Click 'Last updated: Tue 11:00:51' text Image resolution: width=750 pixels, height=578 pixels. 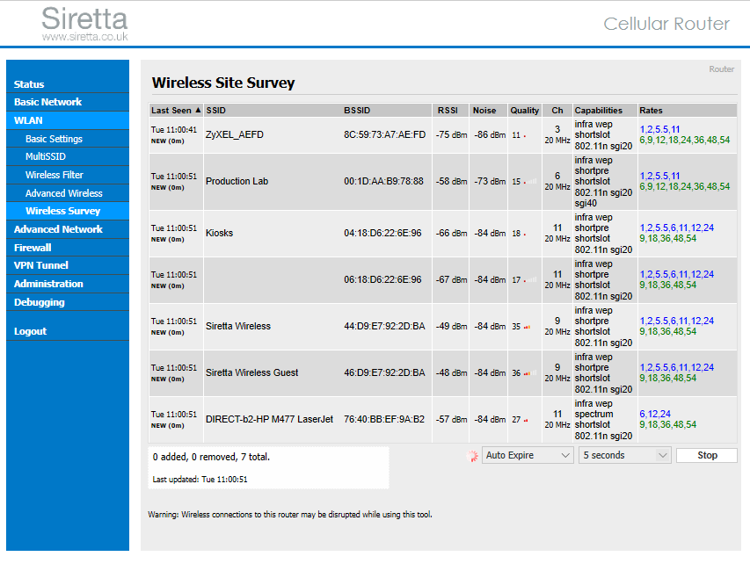[x=200, y=479]
